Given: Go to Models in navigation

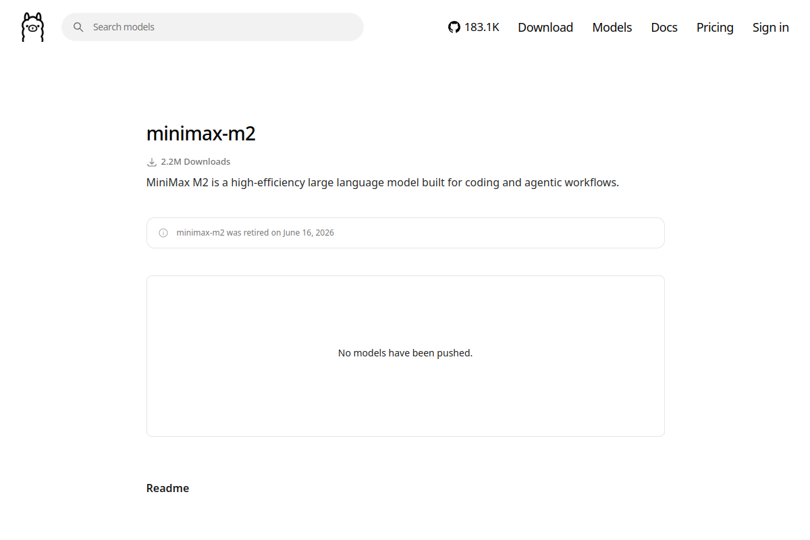Looking at the screenshot, I should tap(612, 27).
